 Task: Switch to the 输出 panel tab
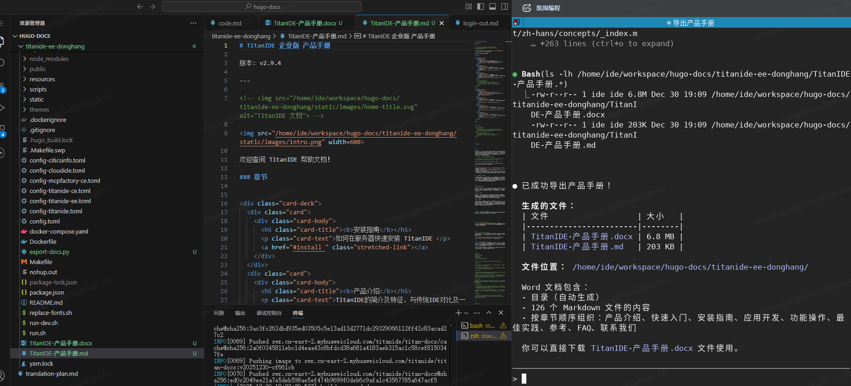239,313
